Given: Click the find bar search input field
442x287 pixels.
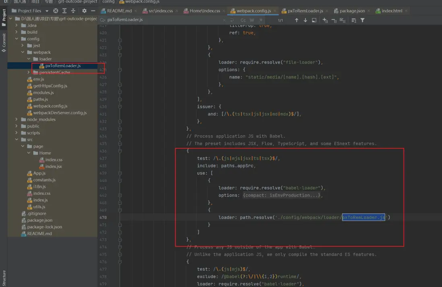Looking at the screenshot, I should coord(161,20).
